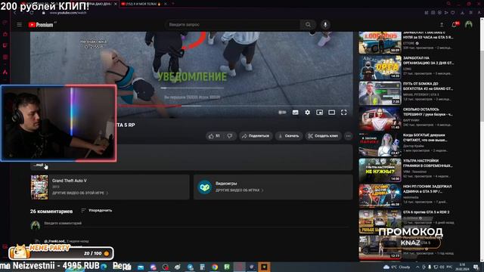This screenshot has height=272, width=484.
Task: Open a new browser tab with plus
Action: pos(173,4)
